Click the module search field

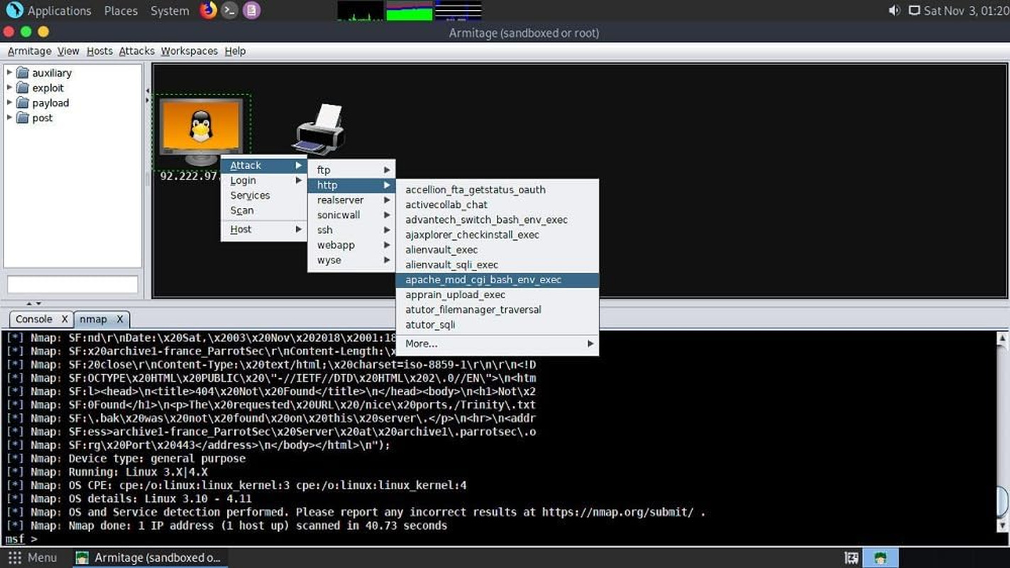72,284
